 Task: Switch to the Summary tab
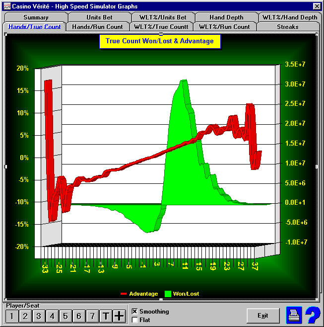36,17
